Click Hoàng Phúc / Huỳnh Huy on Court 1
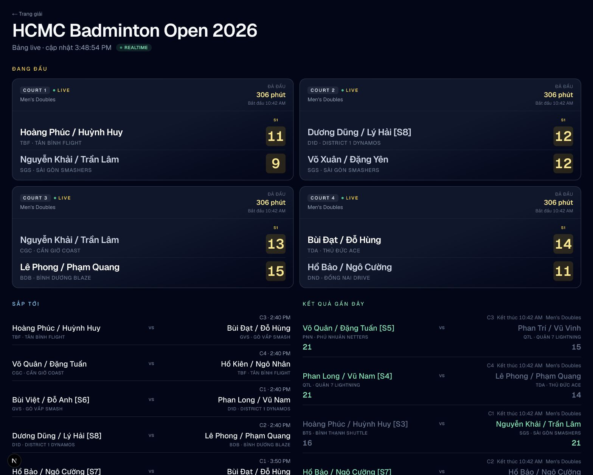The width and height of the screenshot is (593, 475). click(71, 132)
